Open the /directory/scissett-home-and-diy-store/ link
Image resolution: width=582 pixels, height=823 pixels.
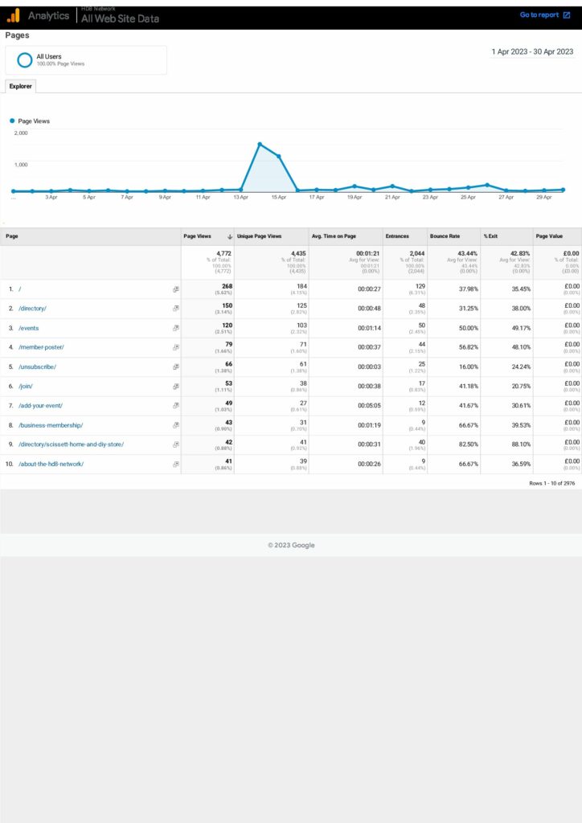[x=71, y=444]
